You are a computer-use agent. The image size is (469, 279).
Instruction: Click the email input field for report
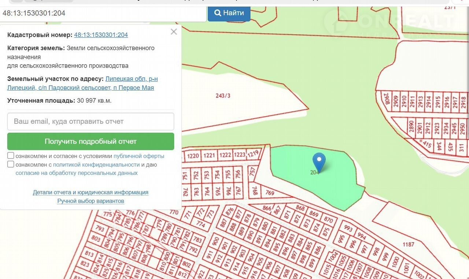tap(91, 122)
